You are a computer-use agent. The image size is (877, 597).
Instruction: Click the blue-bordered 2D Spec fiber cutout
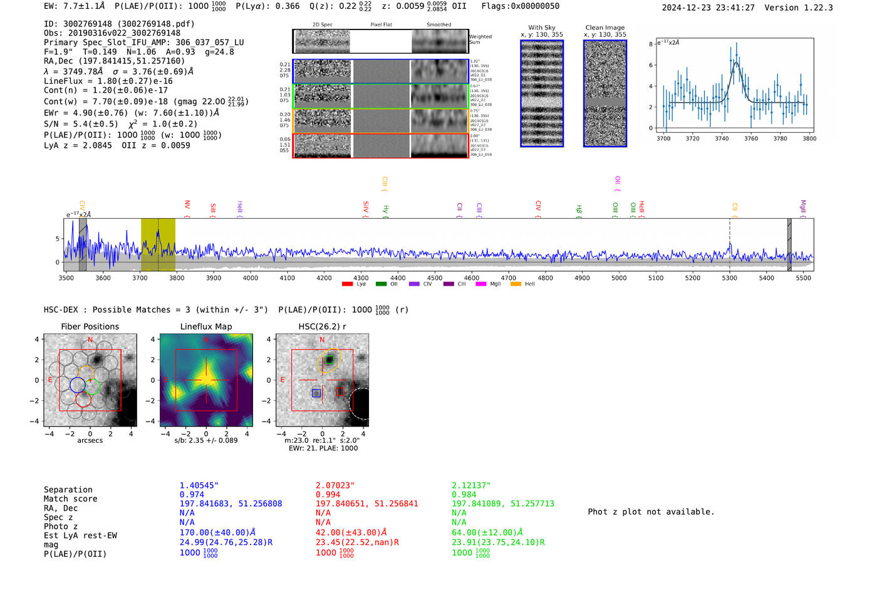322,71
